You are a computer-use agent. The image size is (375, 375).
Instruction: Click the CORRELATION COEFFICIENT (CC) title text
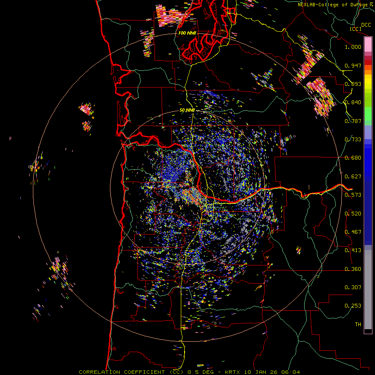pyautogui.click(x=131, y=372)
